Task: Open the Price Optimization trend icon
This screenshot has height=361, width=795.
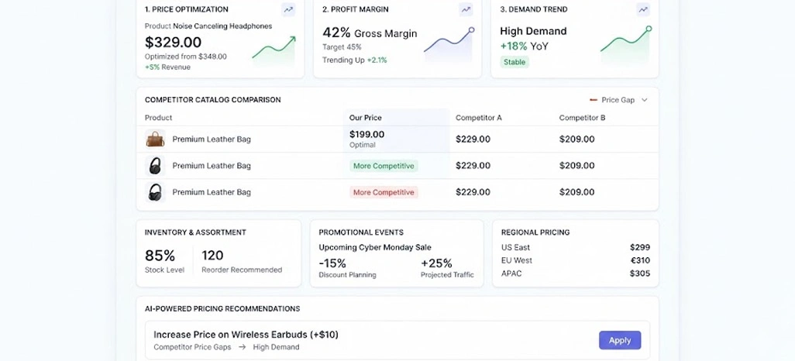Action: 288,9
